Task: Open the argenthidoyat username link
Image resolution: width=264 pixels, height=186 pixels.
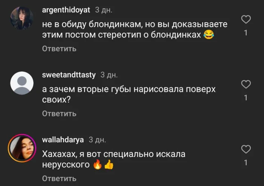Action: [x=66, y=10]
